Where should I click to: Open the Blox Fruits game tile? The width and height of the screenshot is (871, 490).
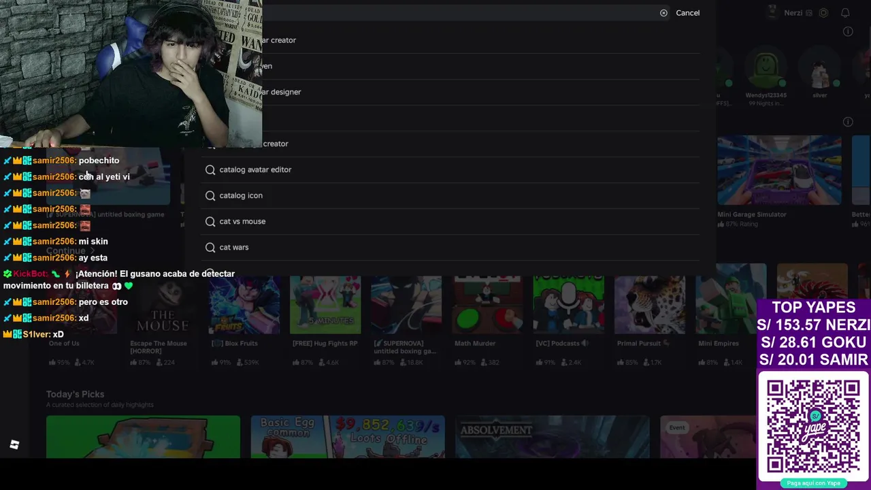[x=244, y=305]
